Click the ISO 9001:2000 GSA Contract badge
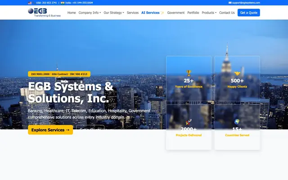This screenshot has height=180, width=288. tap(59, 74)
